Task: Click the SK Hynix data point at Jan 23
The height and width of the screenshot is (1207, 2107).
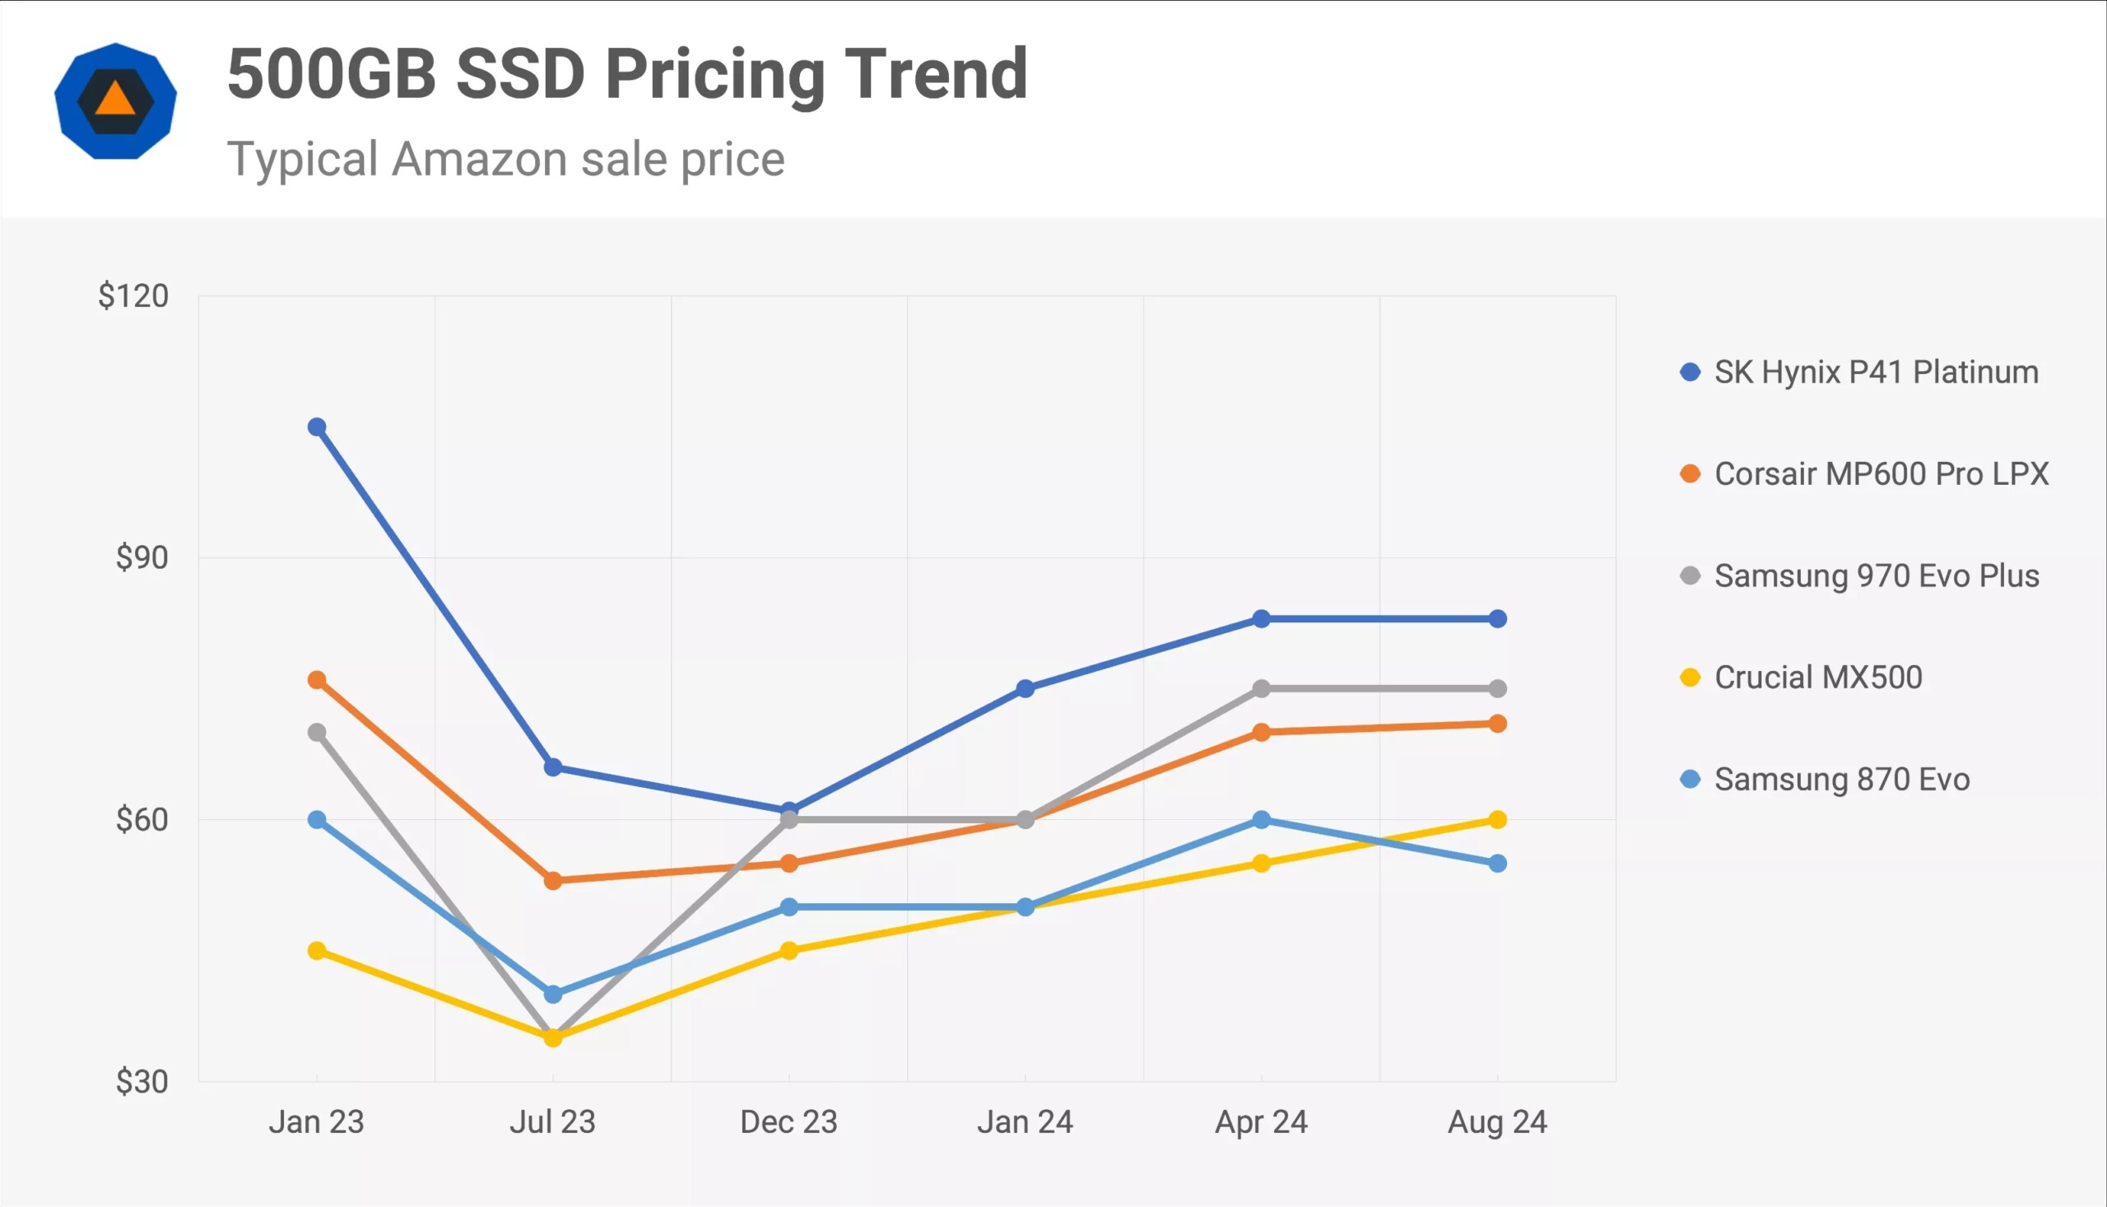Action: pos(317,427)
